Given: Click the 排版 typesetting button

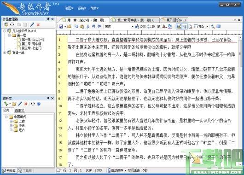Looking at the screenshot, I should [199, 26].
